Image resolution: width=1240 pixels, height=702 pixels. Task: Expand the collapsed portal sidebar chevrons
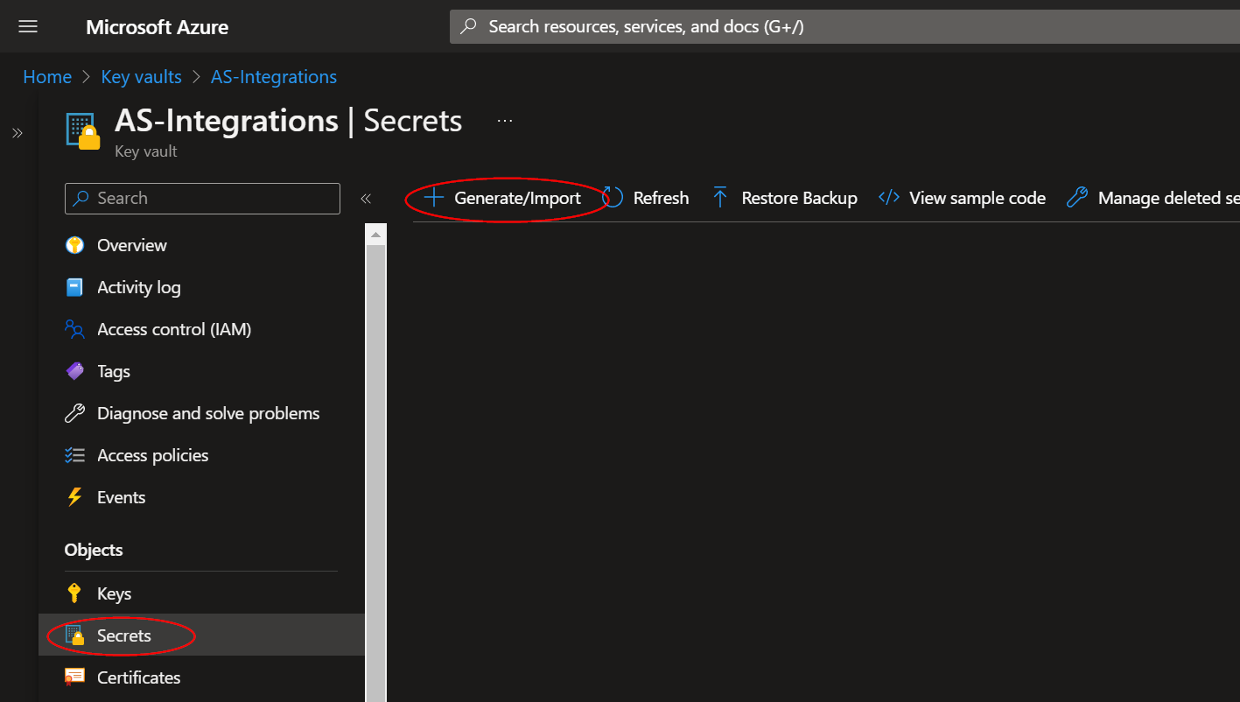tap(17, 133)
